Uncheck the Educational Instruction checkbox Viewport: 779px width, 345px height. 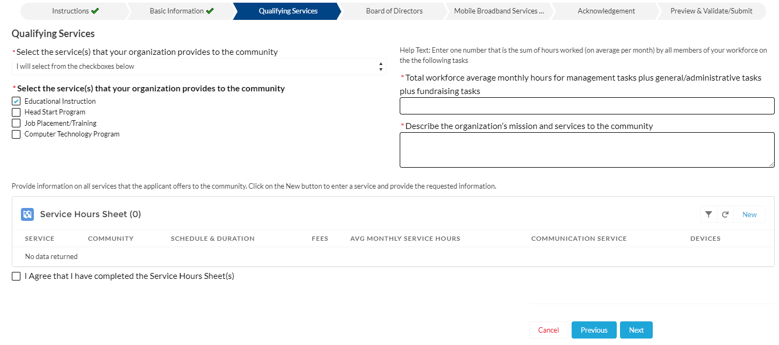point(16,100)
